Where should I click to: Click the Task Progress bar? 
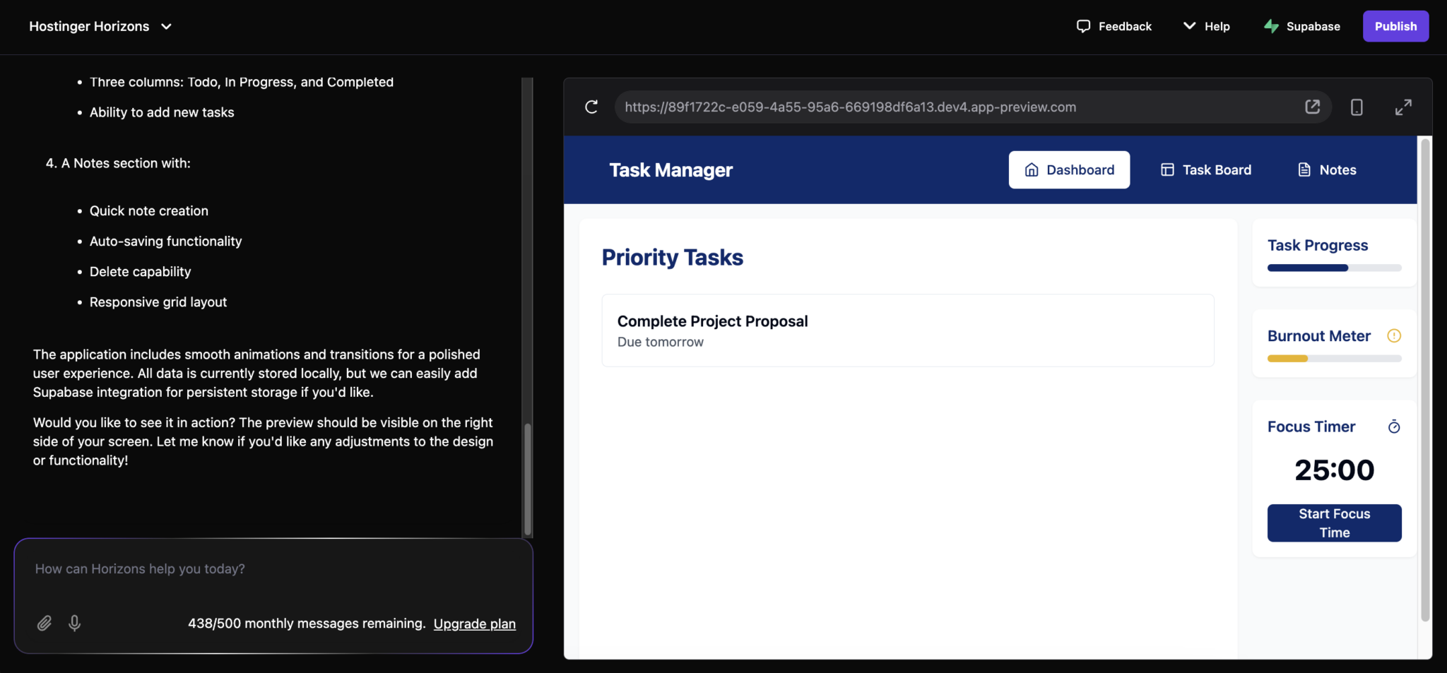pos(1333,268)
